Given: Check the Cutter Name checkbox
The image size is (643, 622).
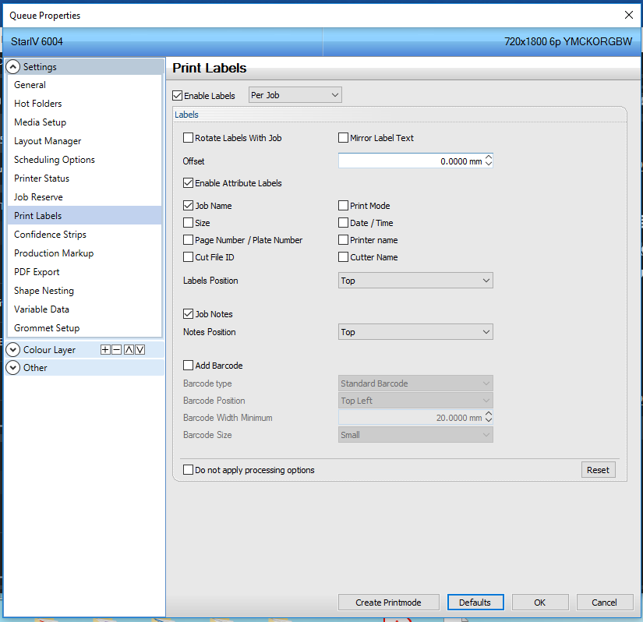Looking at the screenshot, I should (x=343, y=257).
